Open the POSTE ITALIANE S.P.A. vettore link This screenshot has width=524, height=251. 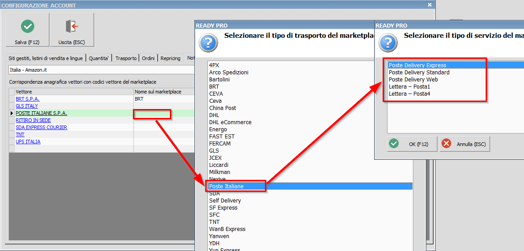[x=41, y=113]
